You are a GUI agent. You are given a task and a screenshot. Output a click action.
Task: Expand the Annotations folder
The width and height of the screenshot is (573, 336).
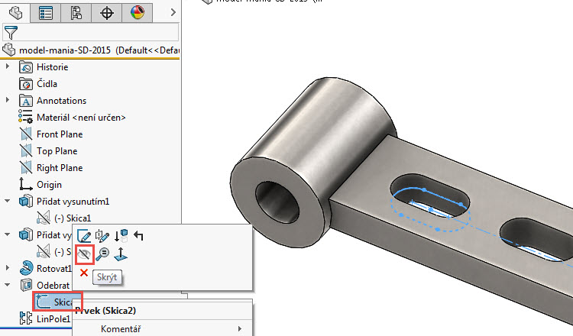point(8,101)
